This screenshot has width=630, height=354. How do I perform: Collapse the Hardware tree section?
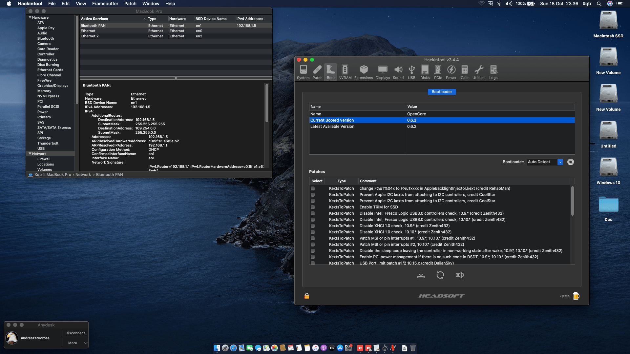point(30,17)
